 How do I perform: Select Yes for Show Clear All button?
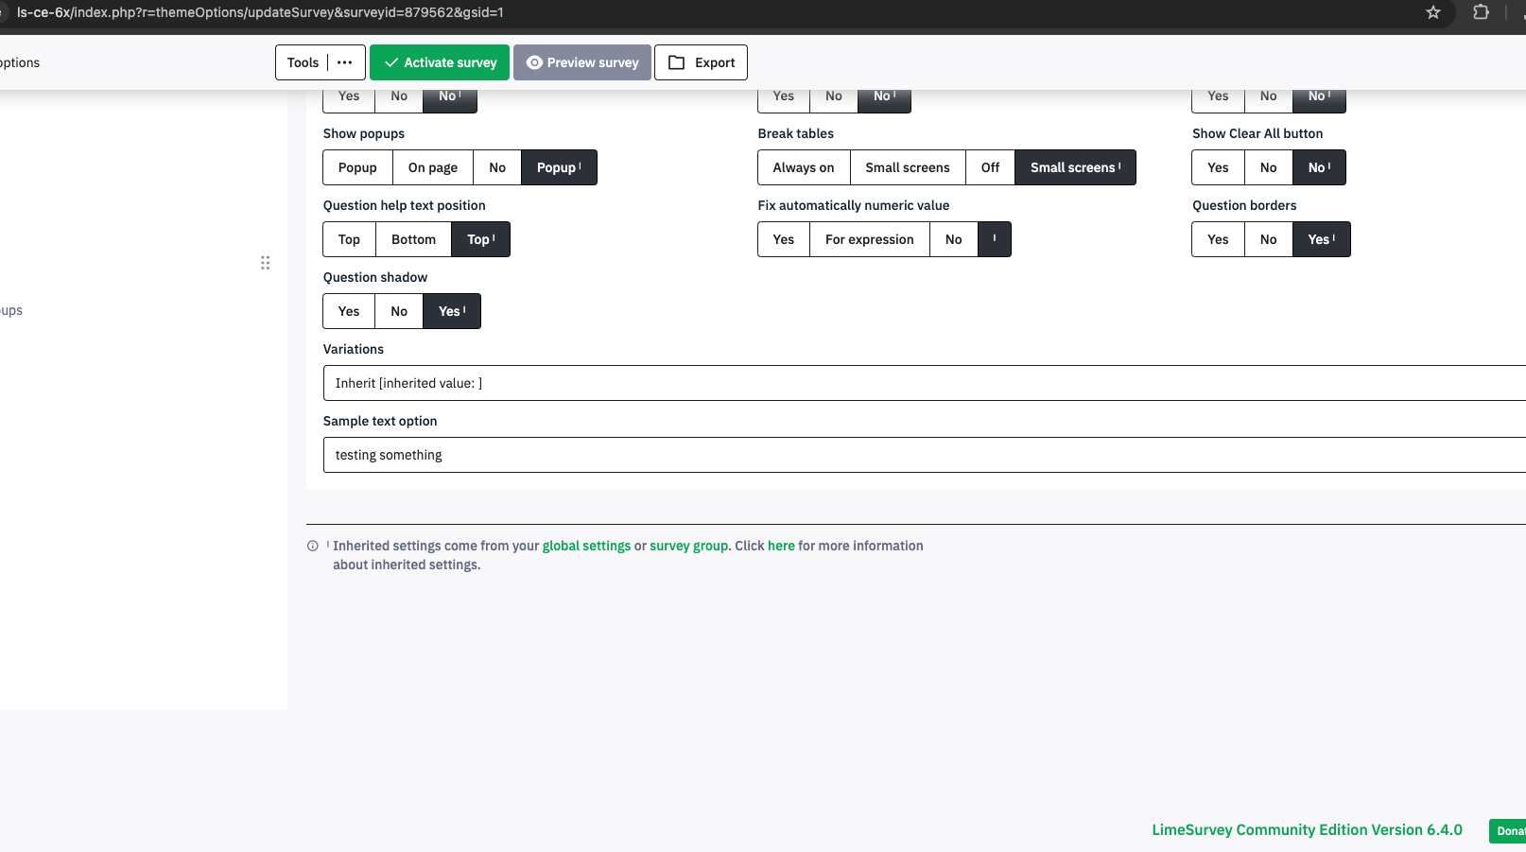pos(1218,167)
